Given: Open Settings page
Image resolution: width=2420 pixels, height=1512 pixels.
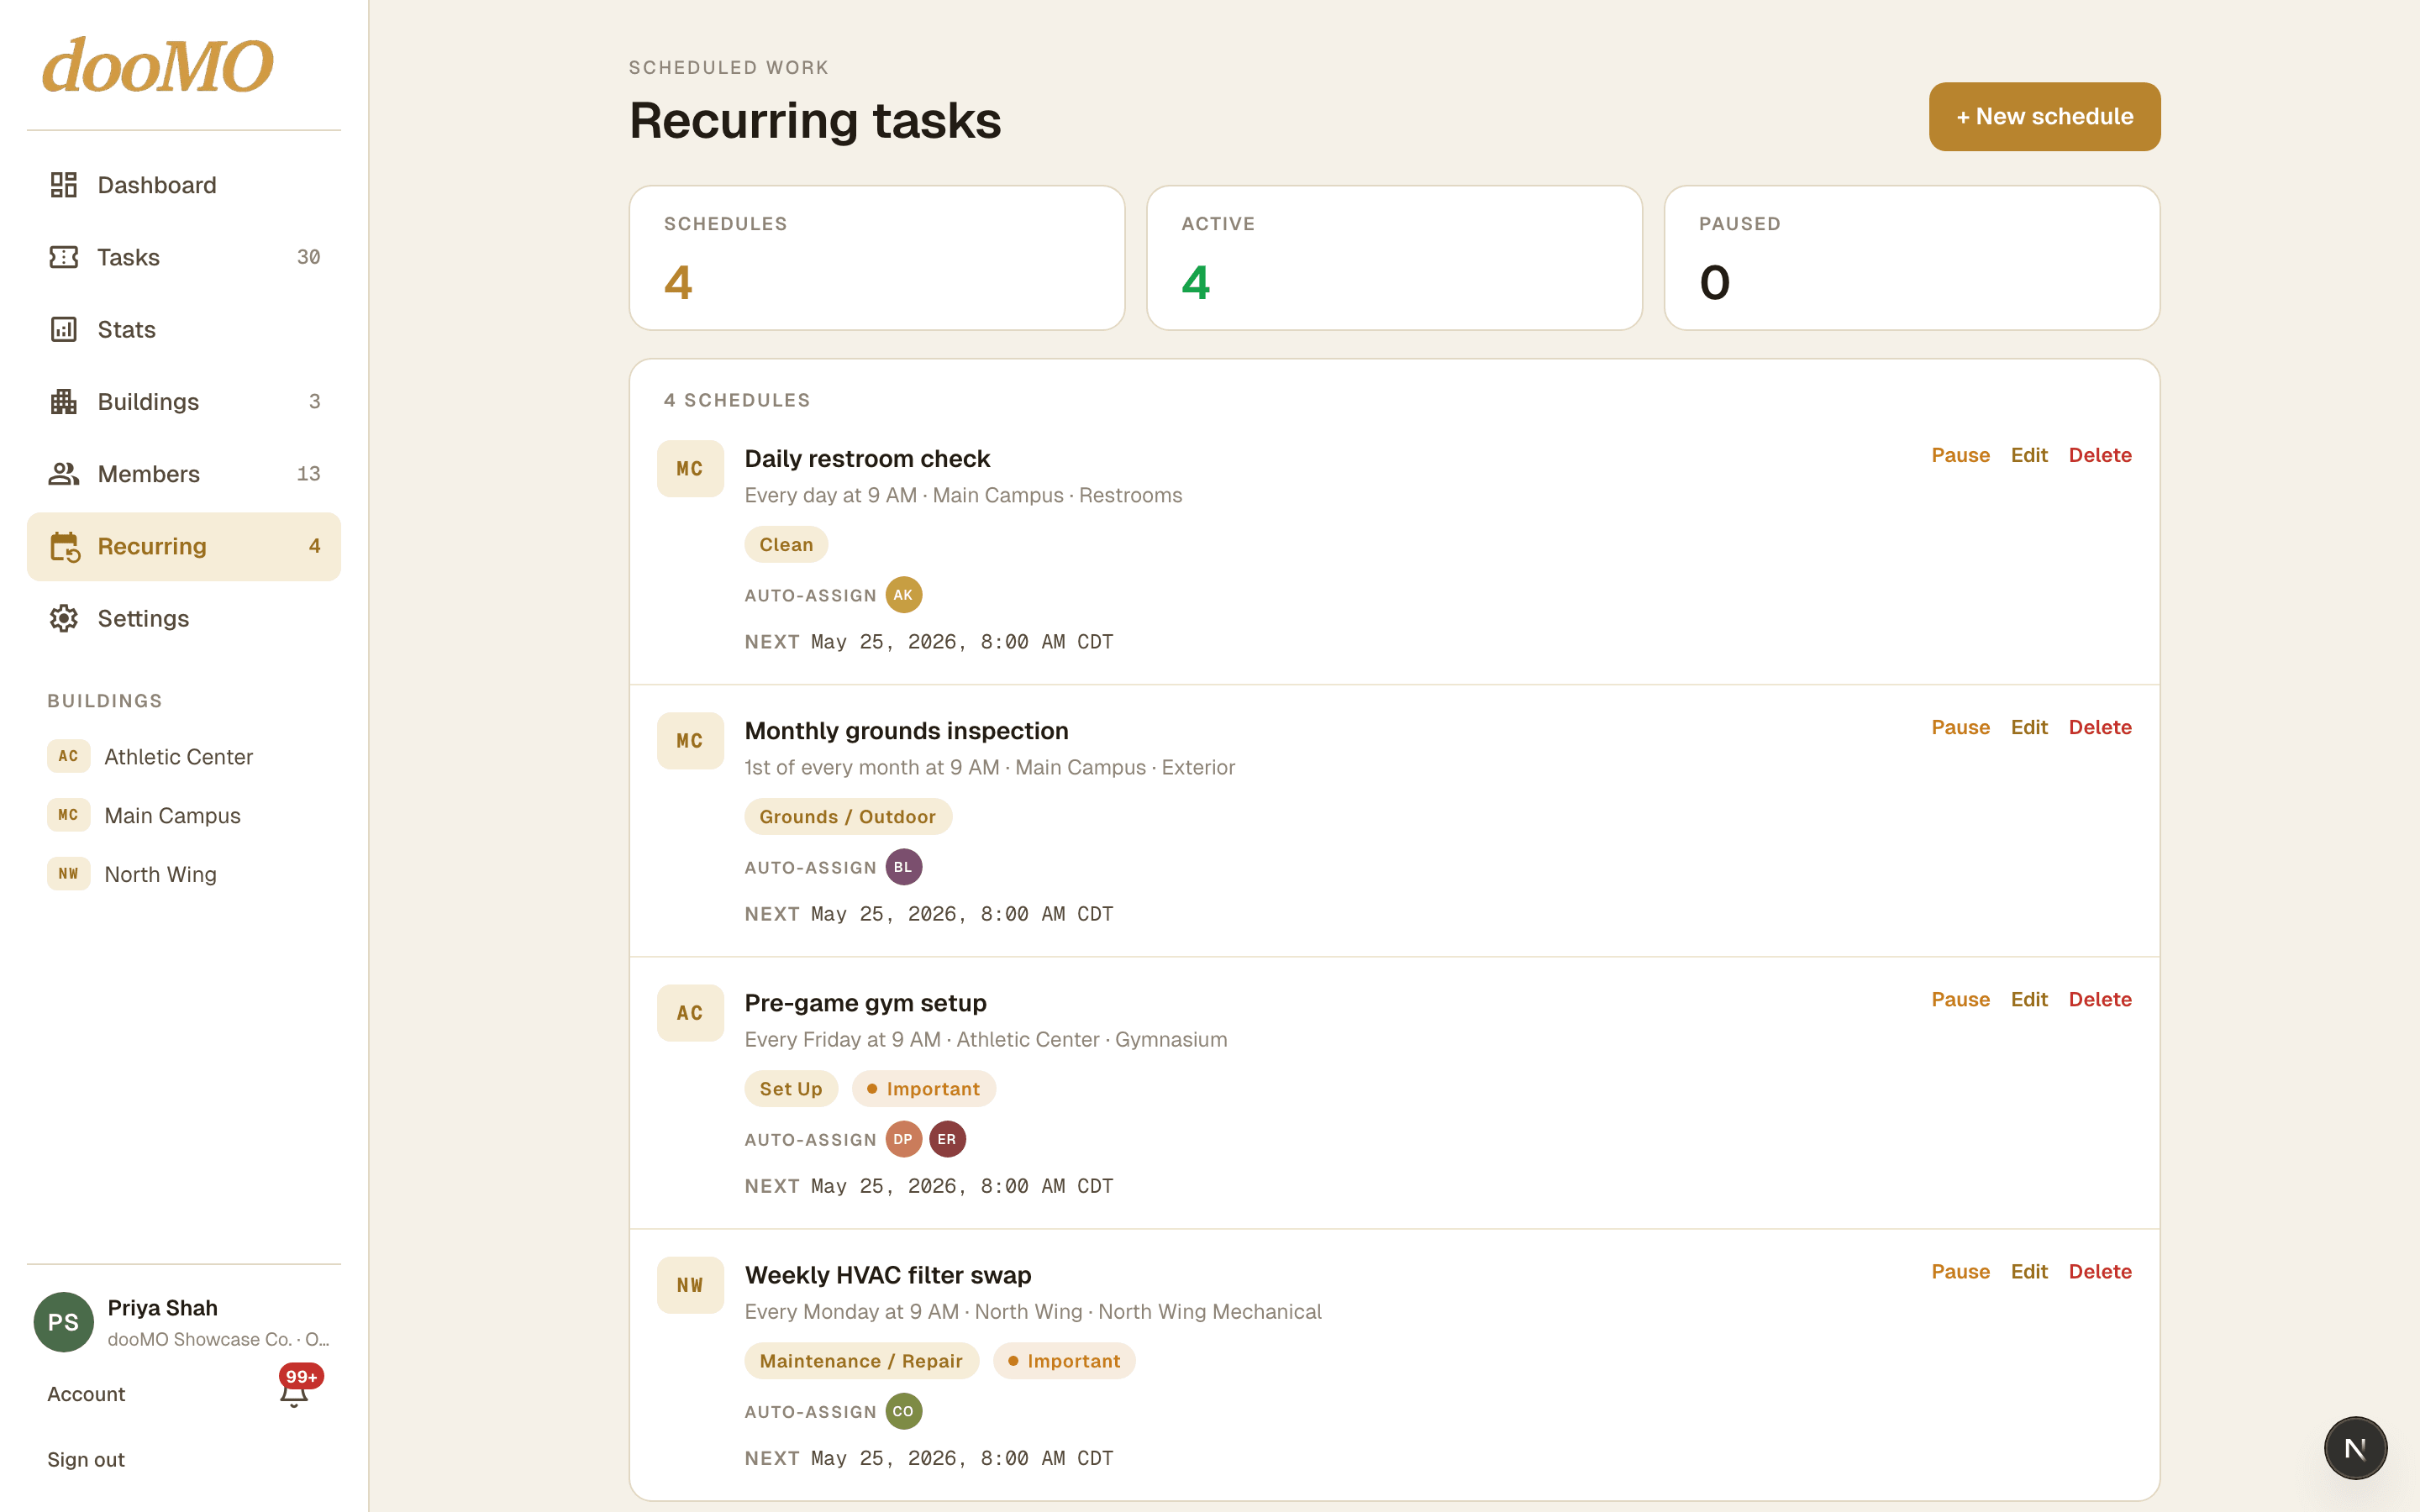Looking at the screenshot, I should click(184, 618).
